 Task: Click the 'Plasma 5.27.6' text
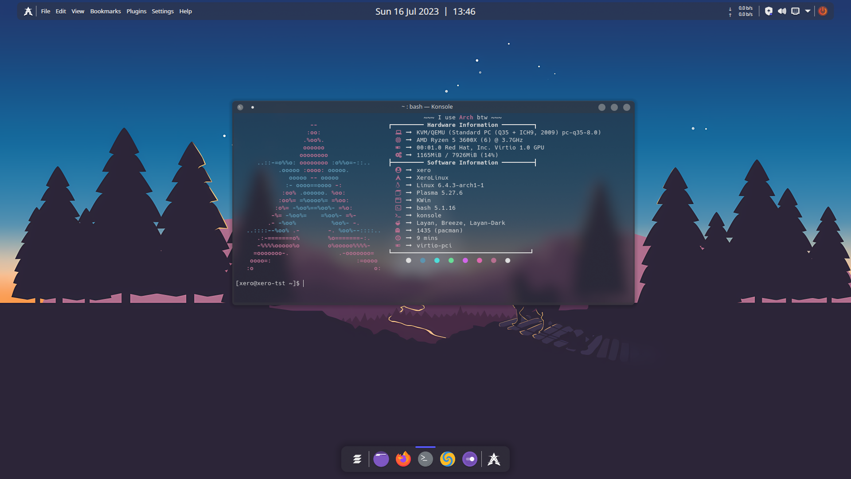[439, 193]
